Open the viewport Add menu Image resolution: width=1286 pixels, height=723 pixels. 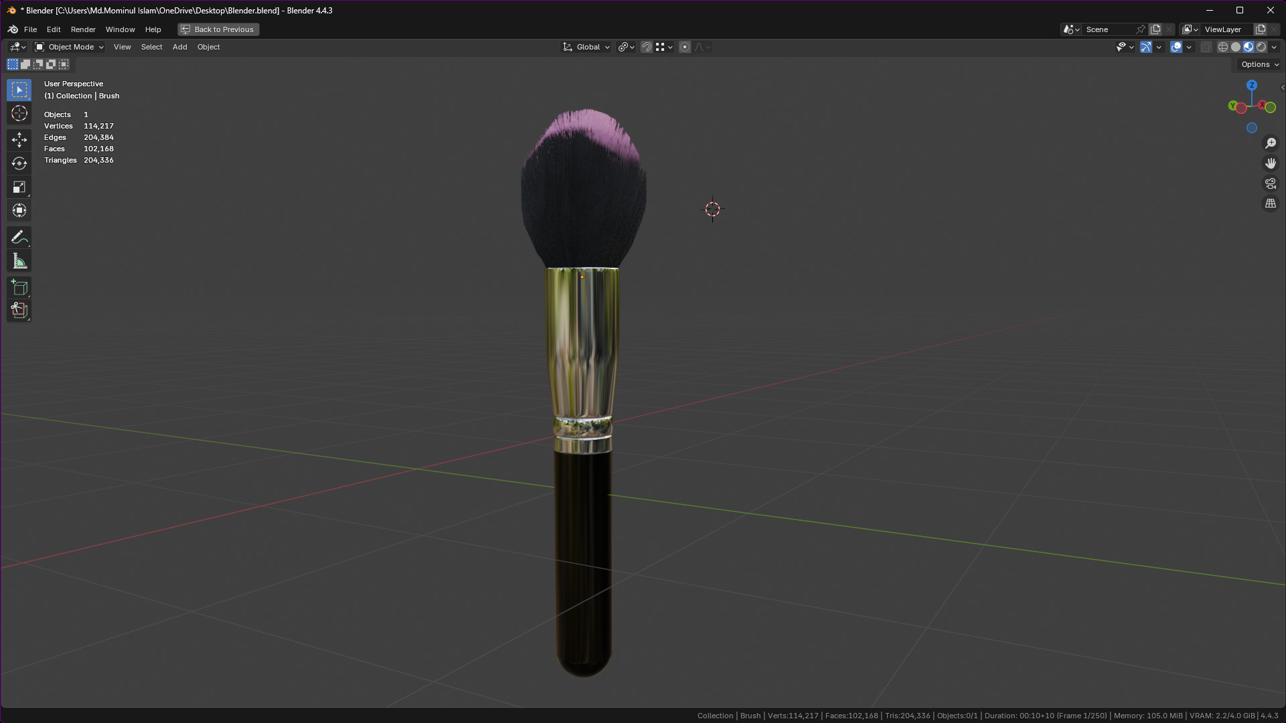(180, 47)
